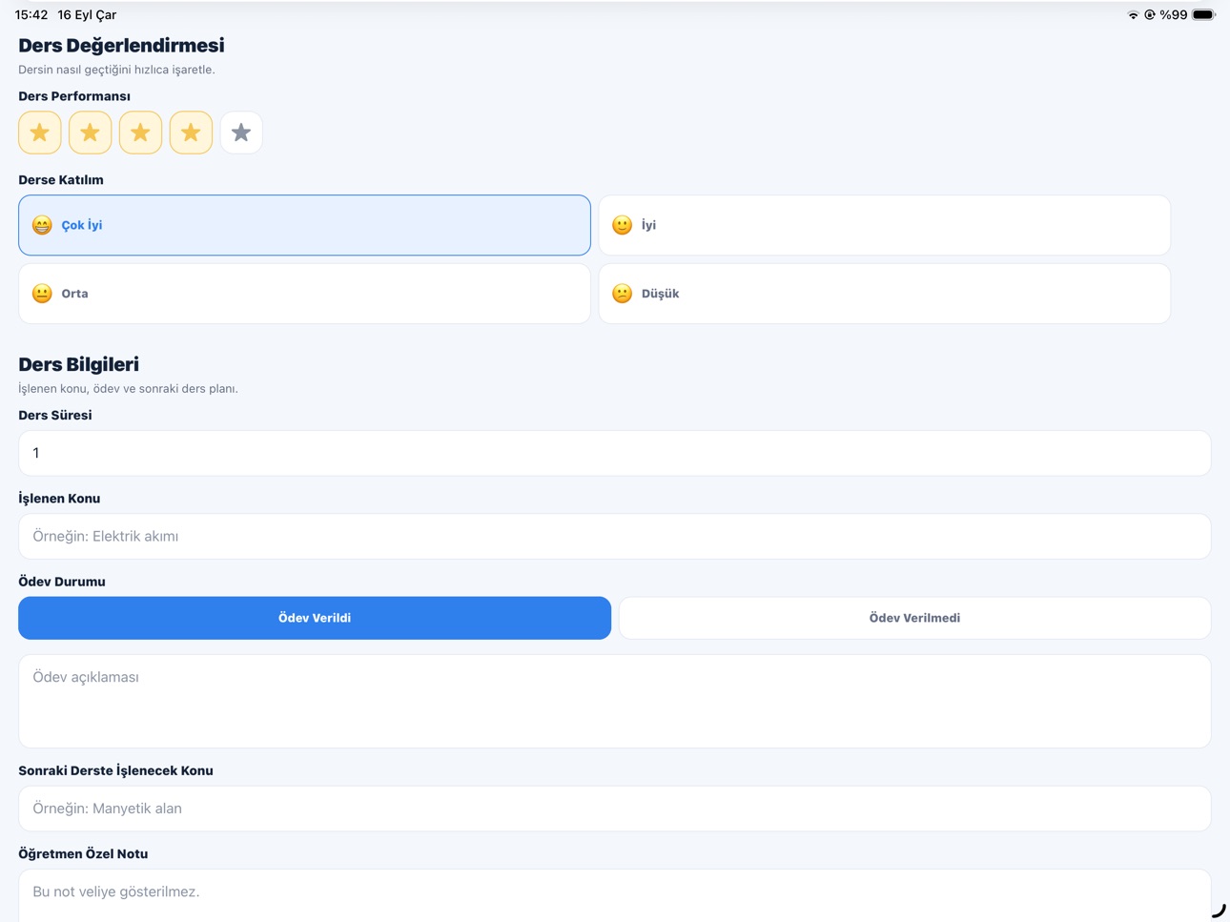This screenshot has width=1230, height=922.
Task: Click the 'Ders Değerlendirmesi' heading
Action: 121,46
